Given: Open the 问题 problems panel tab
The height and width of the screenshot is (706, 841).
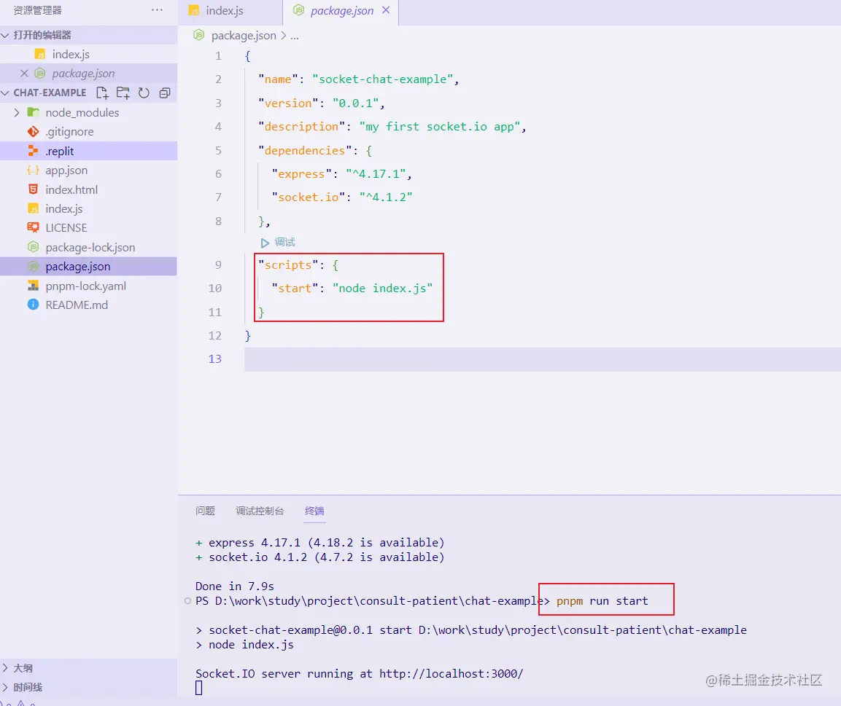Looking at the screenshot, I should (205, 511).
